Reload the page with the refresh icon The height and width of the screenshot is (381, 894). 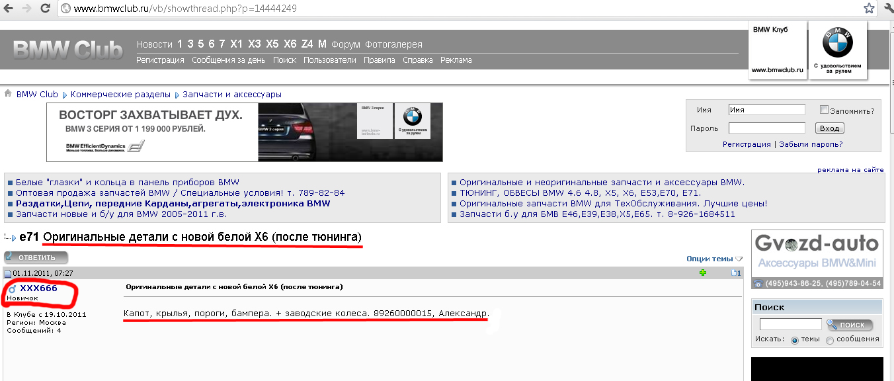coord(45,9)
